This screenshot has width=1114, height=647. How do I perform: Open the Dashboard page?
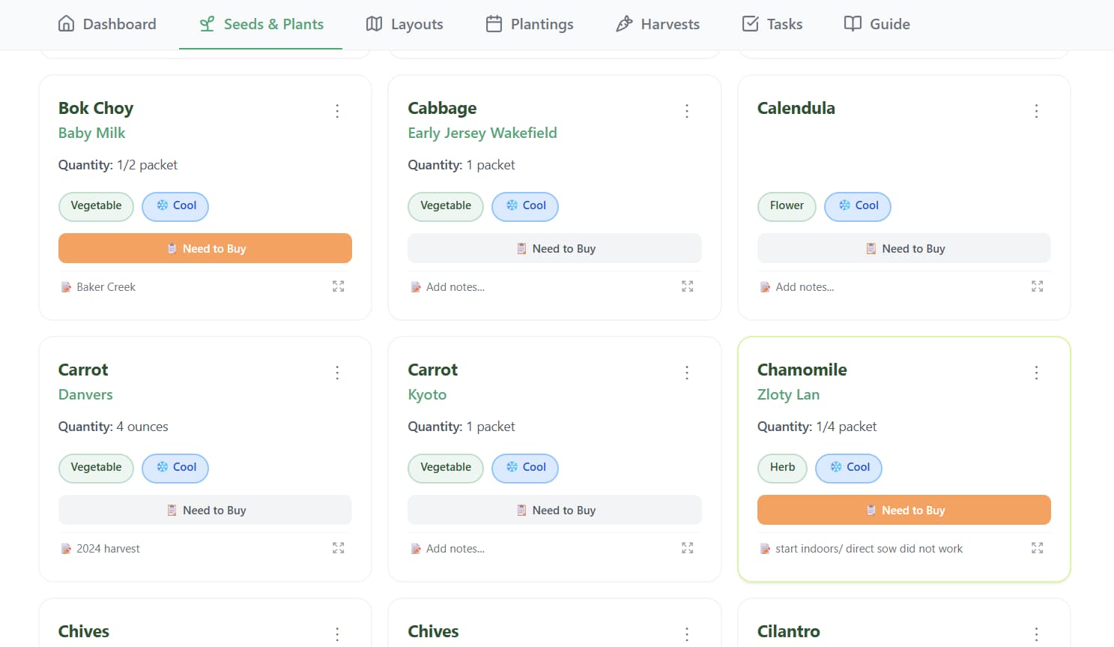[x=107, y=24]
